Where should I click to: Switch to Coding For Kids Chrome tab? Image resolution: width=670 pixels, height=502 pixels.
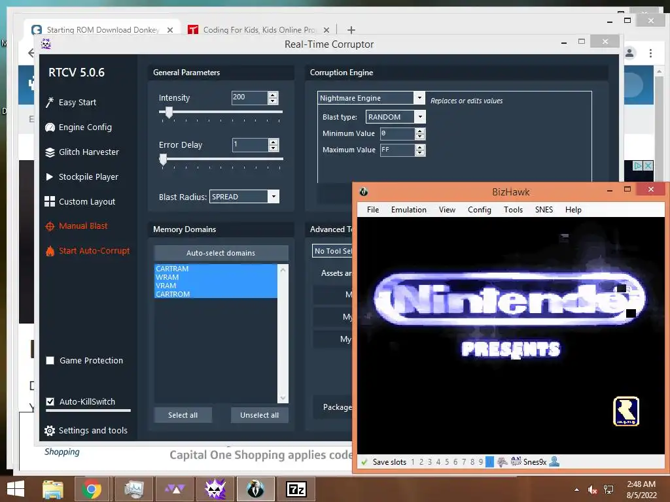(x=259, y=30)
